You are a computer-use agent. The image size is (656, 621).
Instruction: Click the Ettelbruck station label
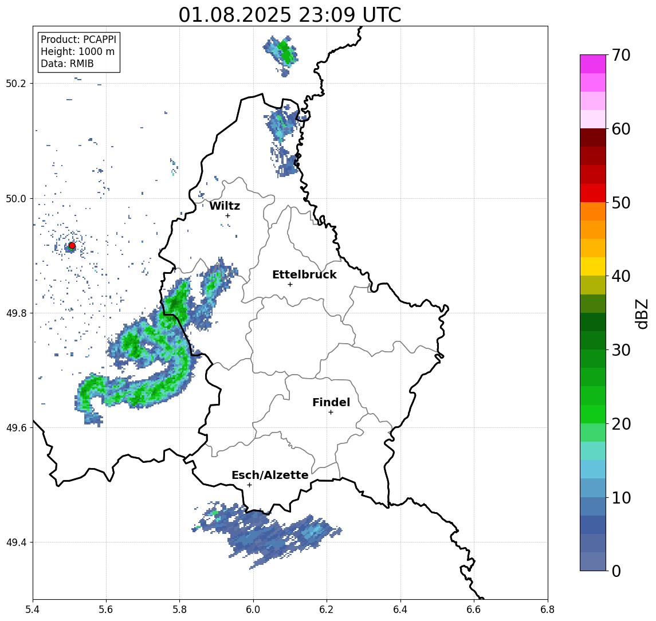coord(304,274)
